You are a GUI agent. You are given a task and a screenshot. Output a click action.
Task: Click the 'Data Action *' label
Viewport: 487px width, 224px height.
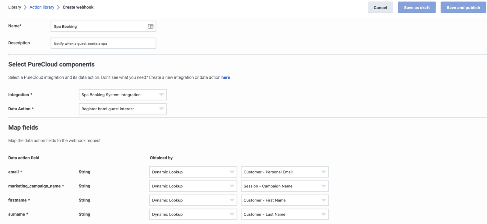coord(21,109)
